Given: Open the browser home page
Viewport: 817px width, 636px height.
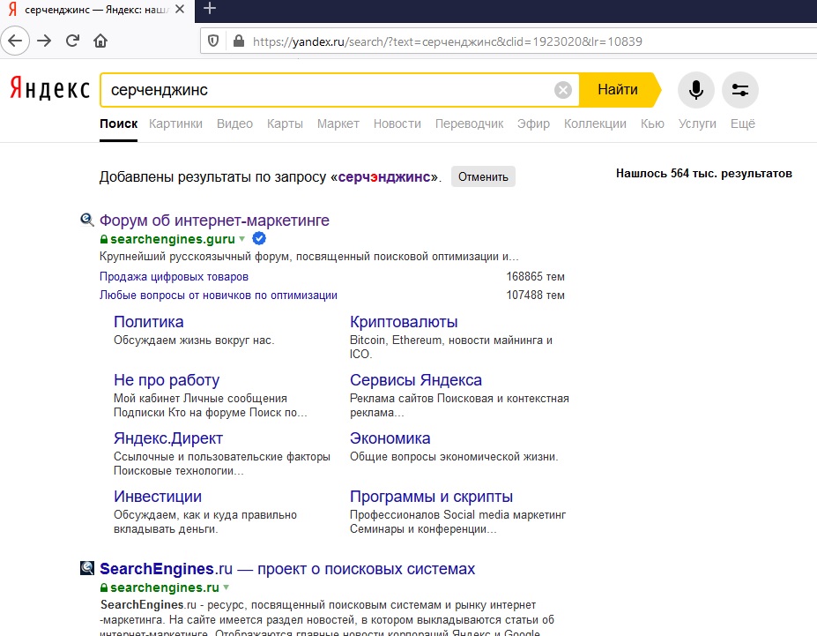Looking at the screenshot, I should (100, 41).
